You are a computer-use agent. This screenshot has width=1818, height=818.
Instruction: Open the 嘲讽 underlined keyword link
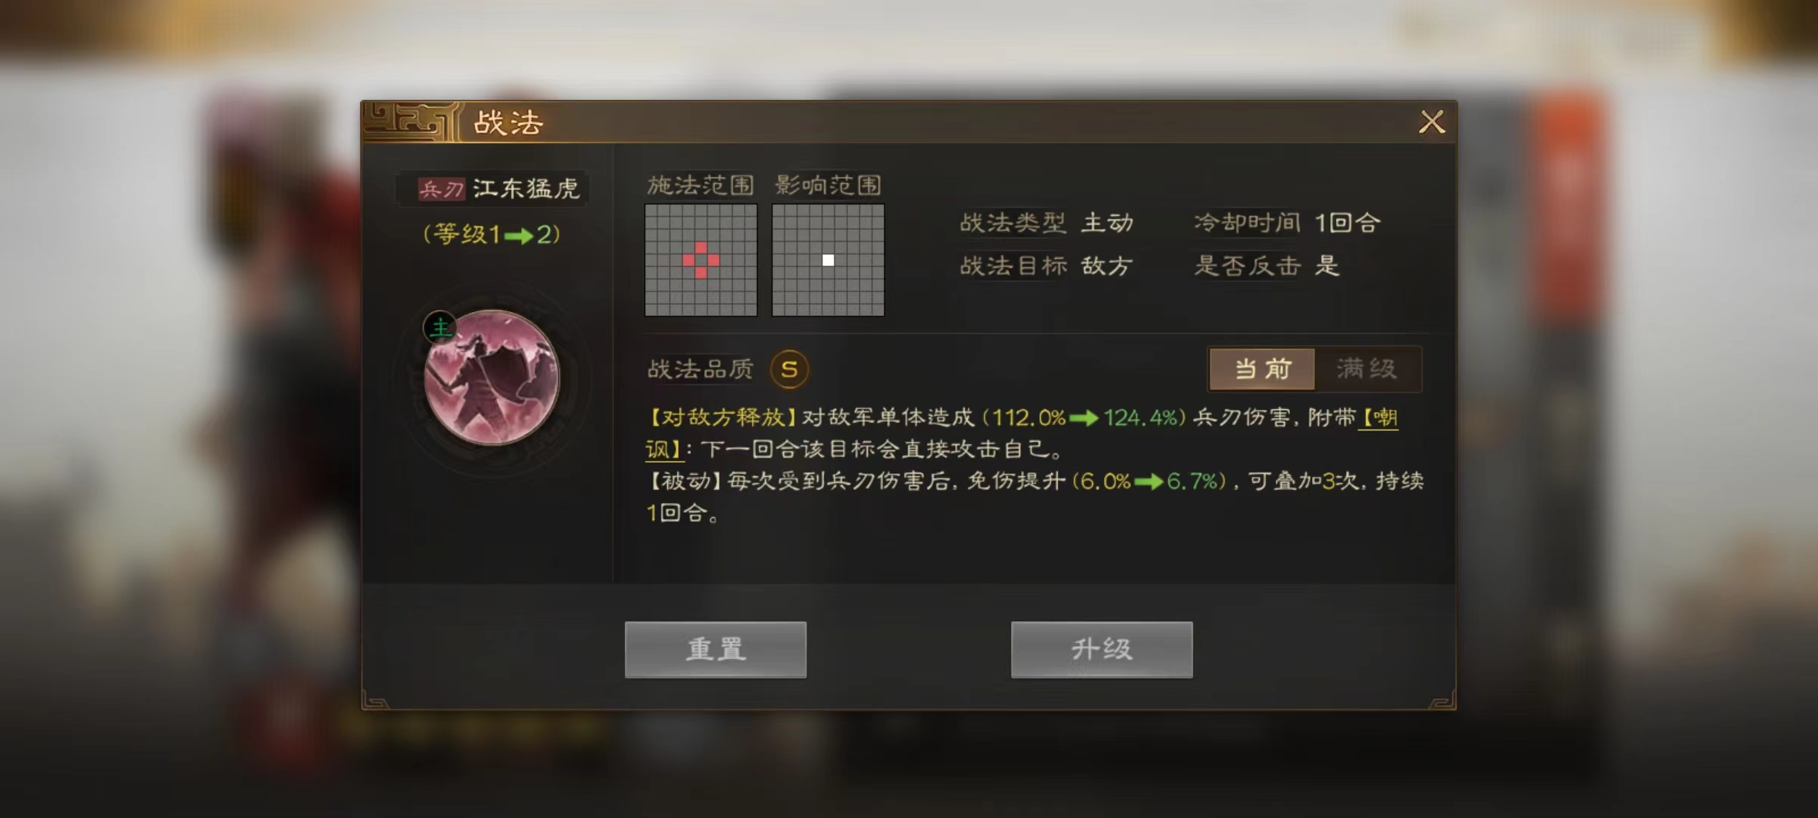point(1379,417)
